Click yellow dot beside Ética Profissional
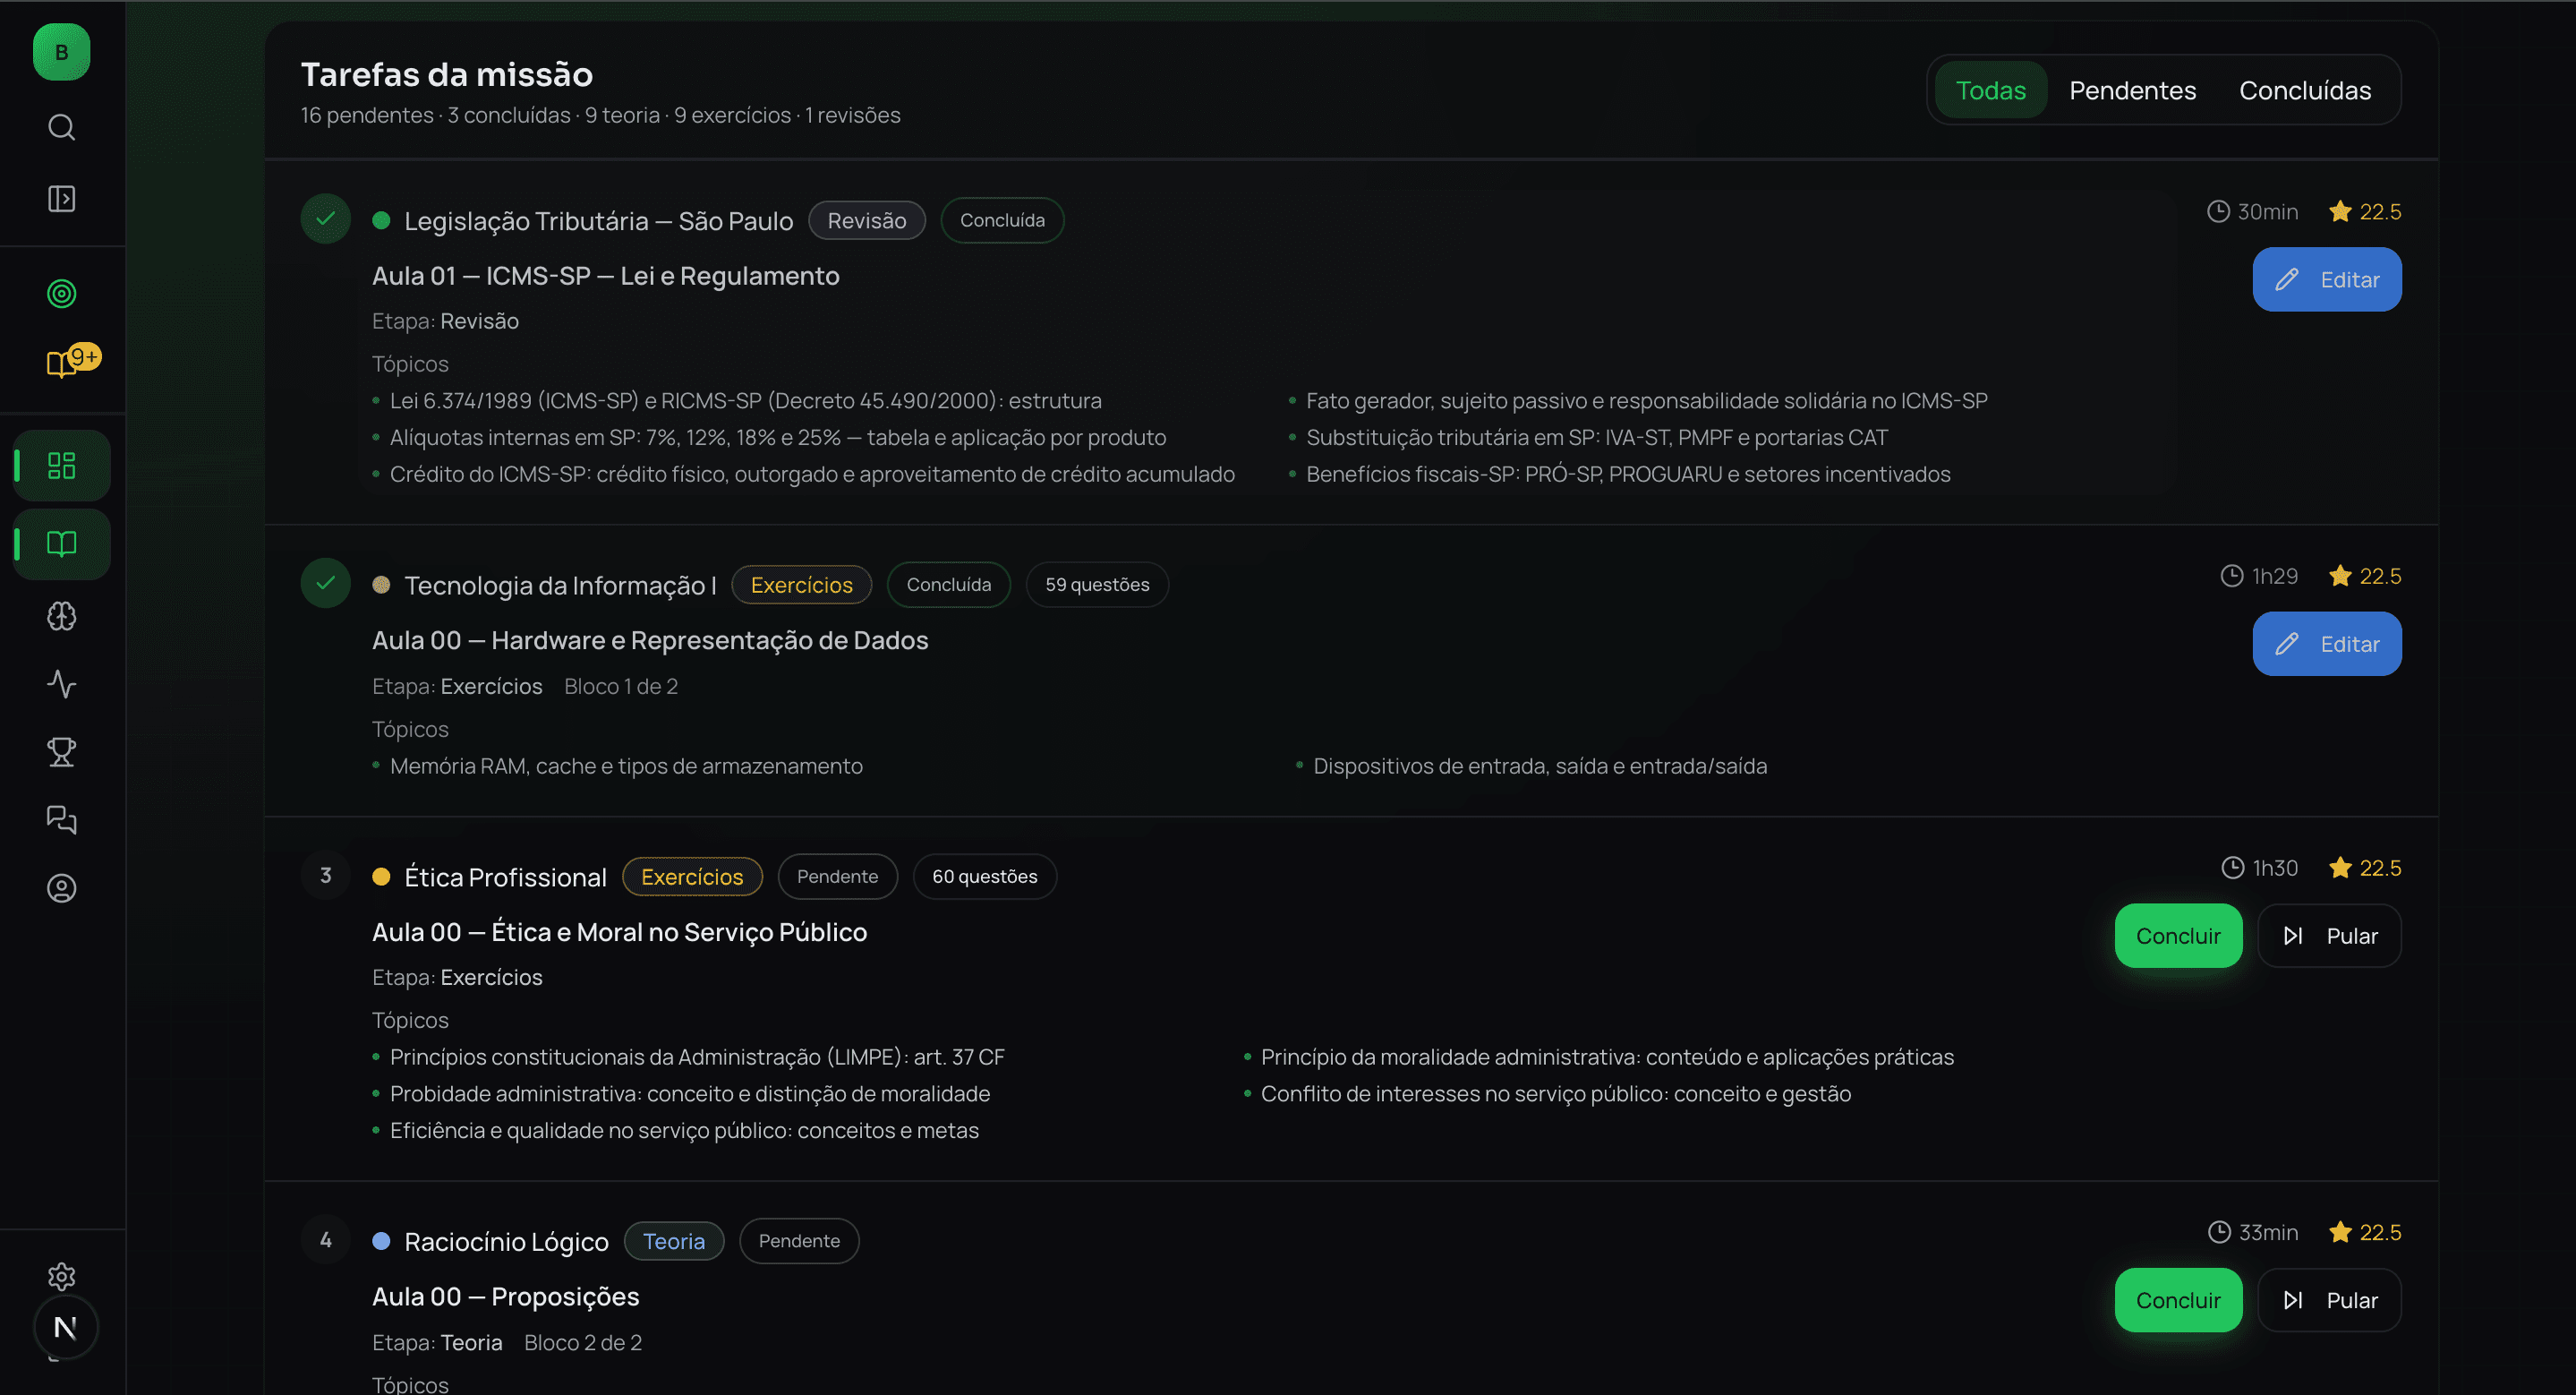 coord(381,877)
